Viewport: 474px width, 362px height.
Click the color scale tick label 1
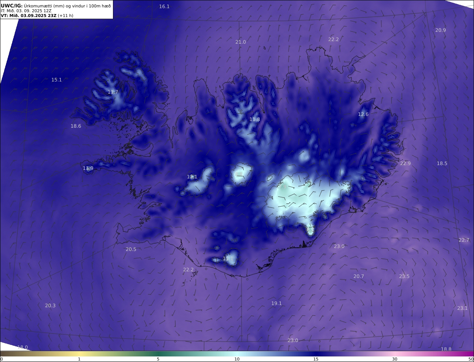(79, 359)
